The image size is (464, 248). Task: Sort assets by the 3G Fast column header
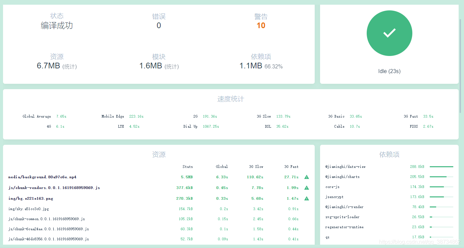[x=291, y=167]
